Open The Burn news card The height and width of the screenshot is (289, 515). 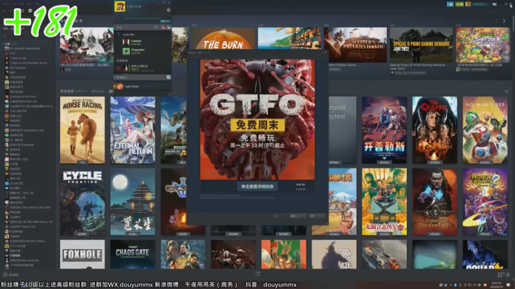click(223, 39)
